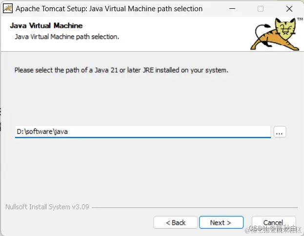The image size is (304, 236).
Task: Cancel the Tomcat setup
Action: click(x=274, y=222)
